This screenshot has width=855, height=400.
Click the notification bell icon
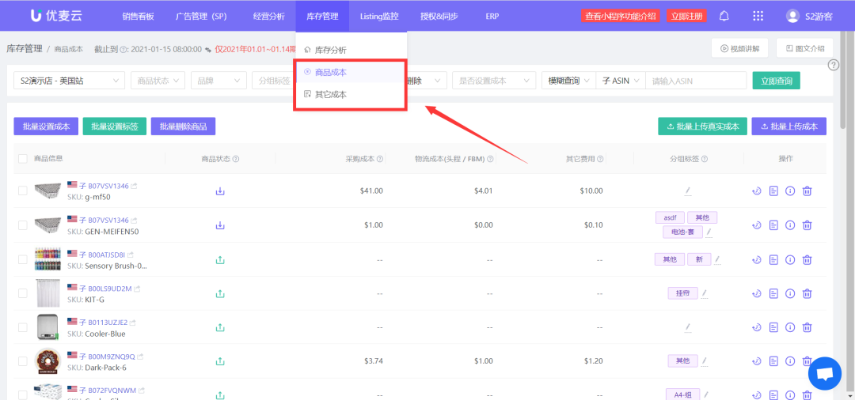pos(724,16)
